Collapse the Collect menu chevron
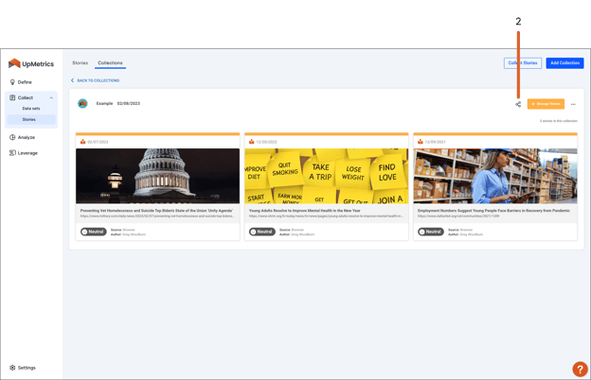The width and height of the screenshot is (591, 380). pos(51,97)
